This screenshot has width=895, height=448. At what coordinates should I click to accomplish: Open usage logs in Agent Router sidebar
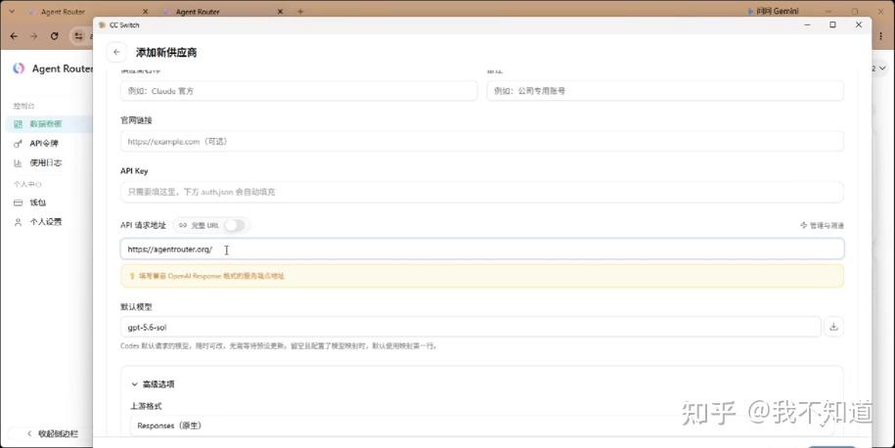(x=45, y=162)
